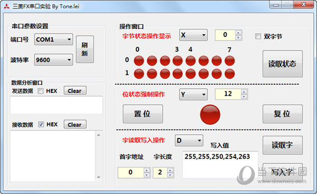Click the LED indicator in row 1 under column 3
The image size is (317, 194).
click(x=178, y=73)
